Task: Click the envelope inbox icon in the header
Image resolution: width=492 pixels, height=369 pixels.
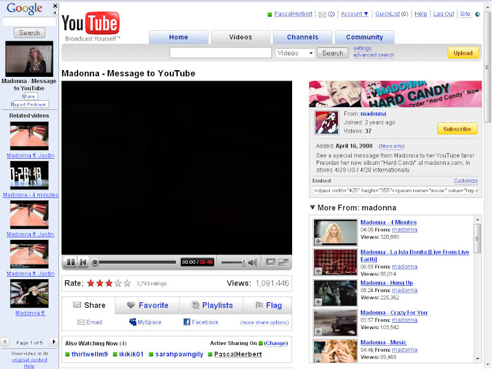Action: tap(322, 14)
